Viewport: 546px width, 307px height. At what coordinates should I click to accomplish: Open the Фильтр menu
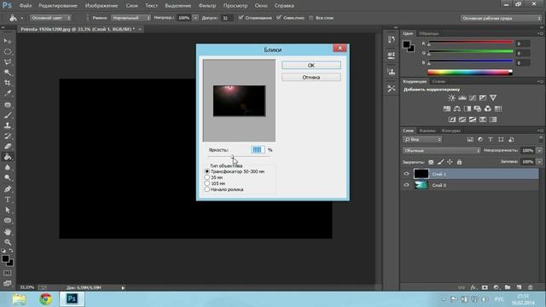click(207, 6)
